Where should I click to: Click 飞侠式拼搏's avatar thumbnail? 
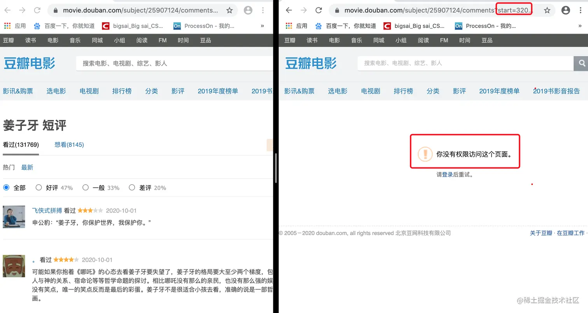[x=14, y=217]
